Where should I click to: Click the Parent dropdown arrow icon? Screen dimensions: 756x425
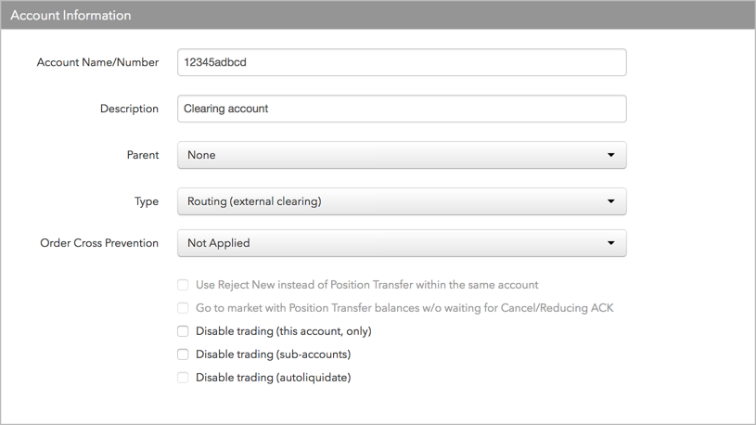point(611,155)
